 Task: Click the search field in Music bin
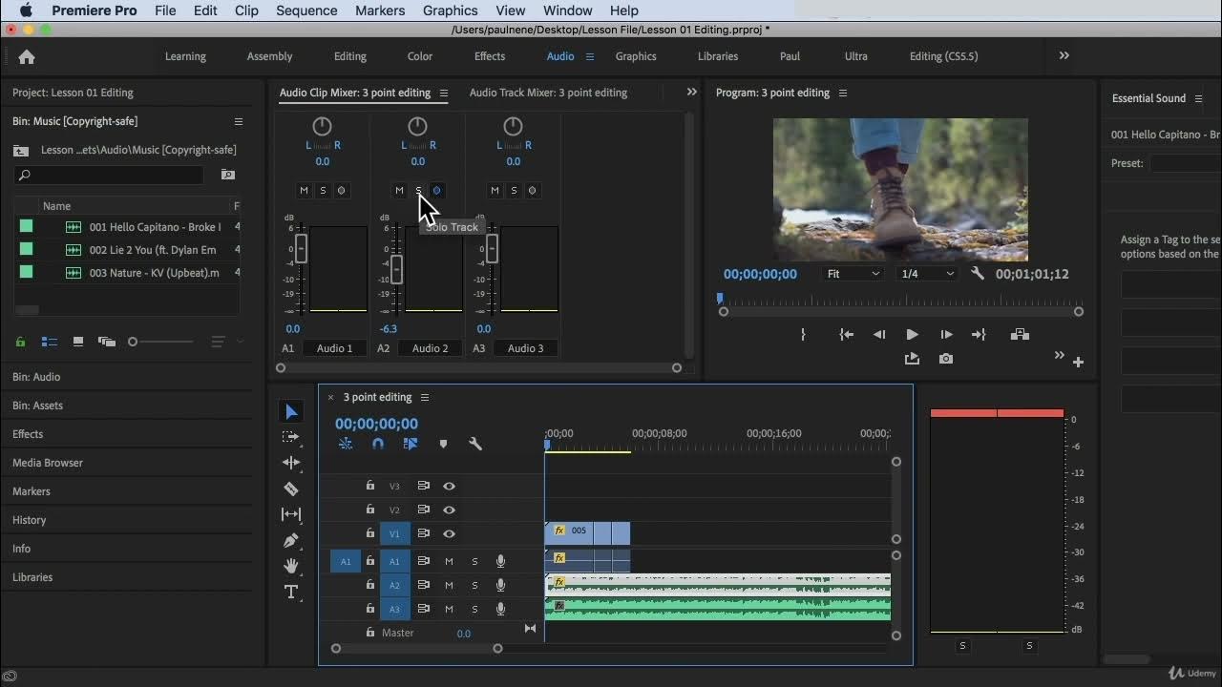click(x=109, y=175)
